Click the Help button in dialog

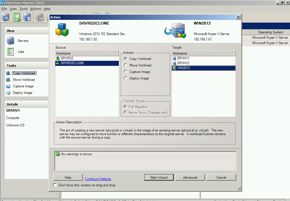pyautogui.click(x=68, y=178)
